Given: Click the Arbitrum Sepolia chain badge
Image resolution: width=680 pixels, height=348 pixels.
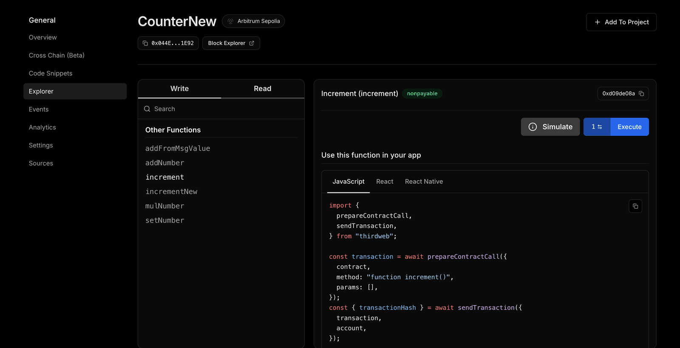Looking at the screenshot, I should coord(253,21).
